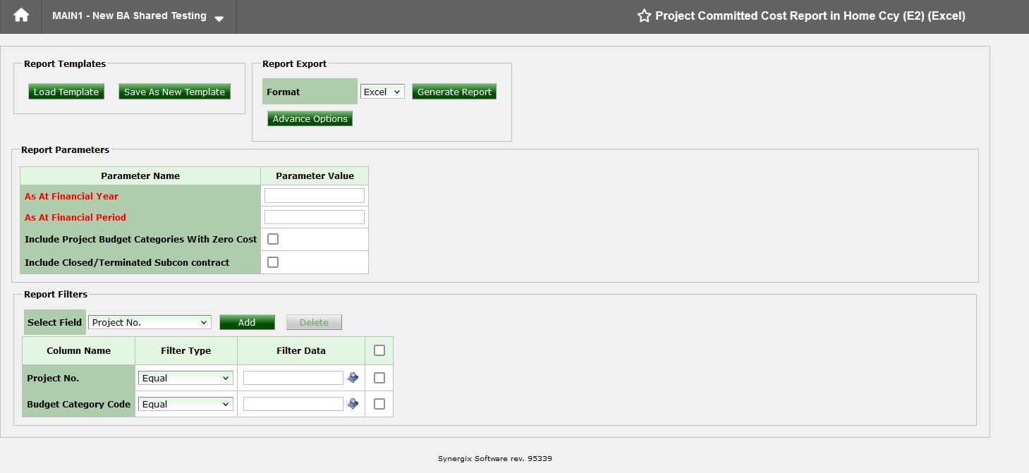Check the Project No. row checkbox

tap(379, 377)
